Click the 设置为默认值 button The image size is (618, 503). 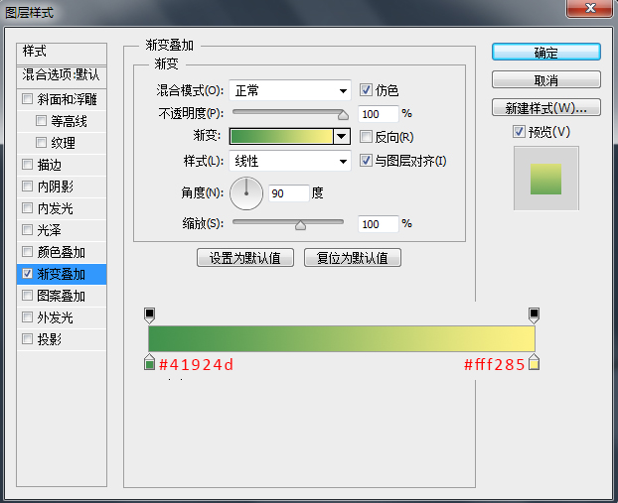pyautogui.click(x=245, y=258)
